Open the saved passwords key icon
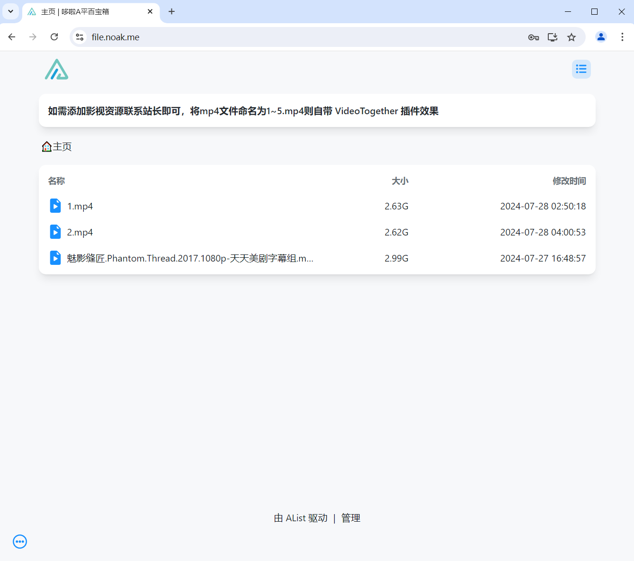634x561 pixels. coord(534,37)
